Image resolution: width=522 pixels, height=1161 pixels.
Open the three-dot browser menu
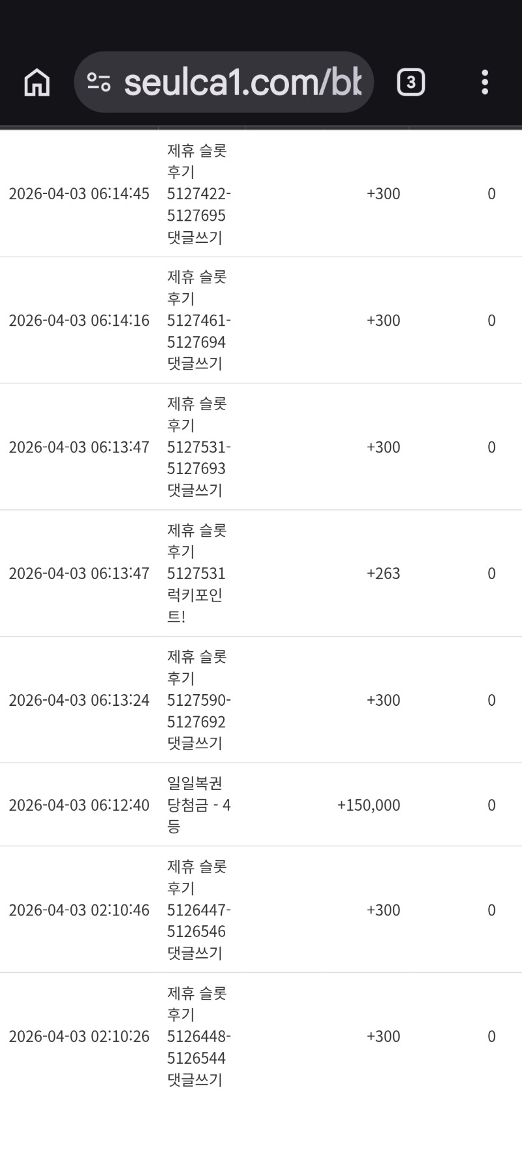coord(484,82)
